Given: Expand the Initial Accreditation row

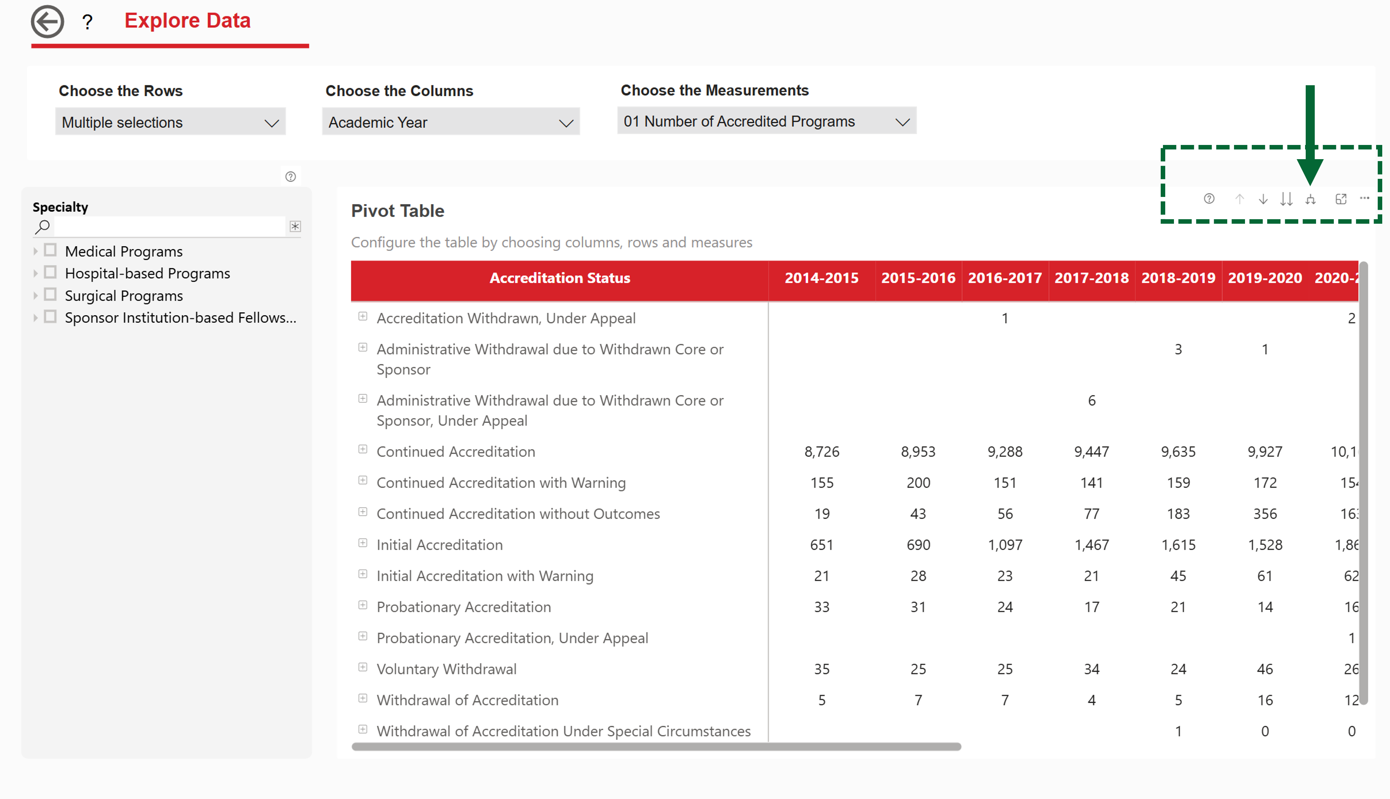Looking at the screenshot, I should [363, 543].
